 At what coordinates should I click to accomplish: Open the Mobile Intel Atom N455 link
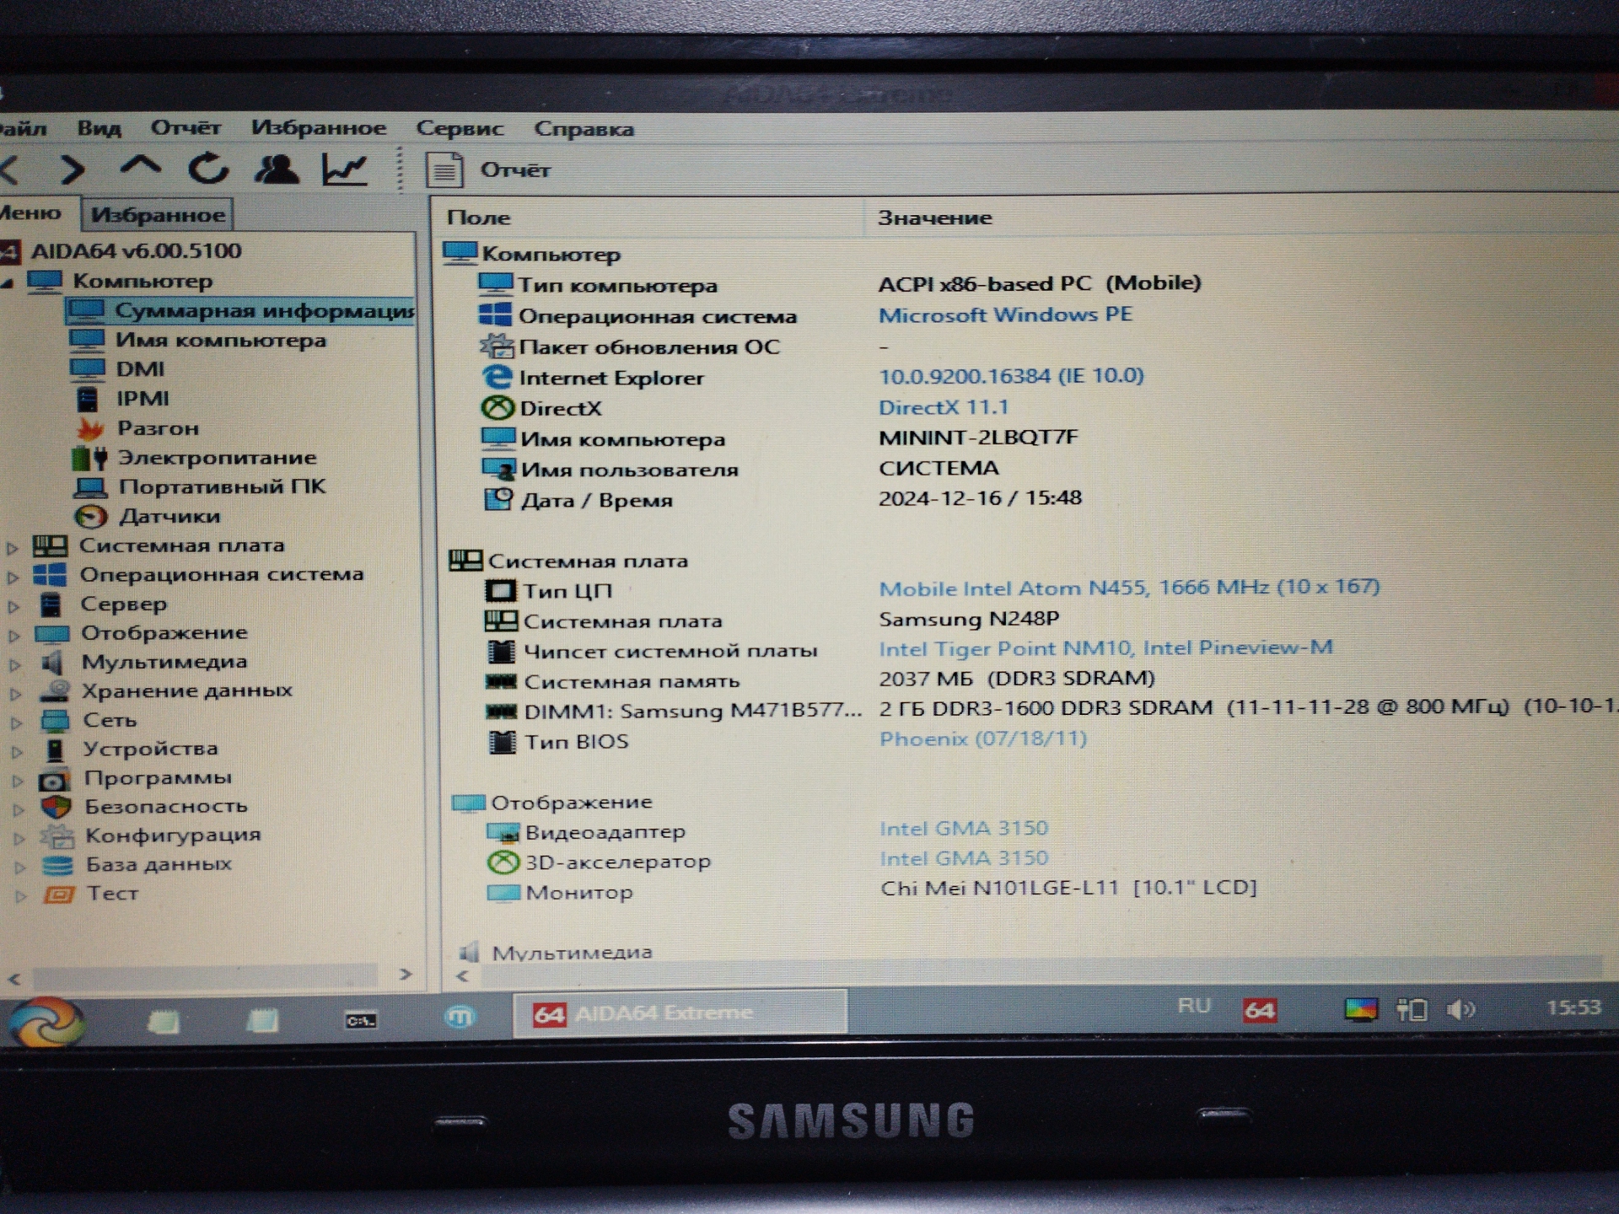point(1129,587)
